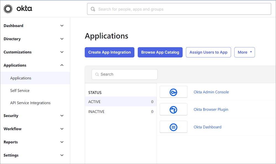The image size is (276, 164).
Task: Click Assign Users to App button
Action: 209,52
